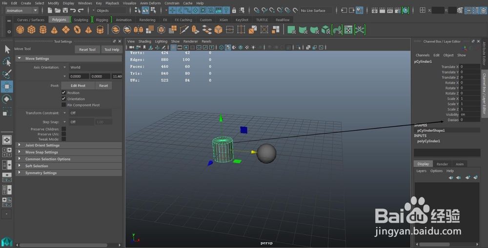Toggle the viewport grid display icon
Viewport: 488px width, 248px height.
click(x=173, y=47)
